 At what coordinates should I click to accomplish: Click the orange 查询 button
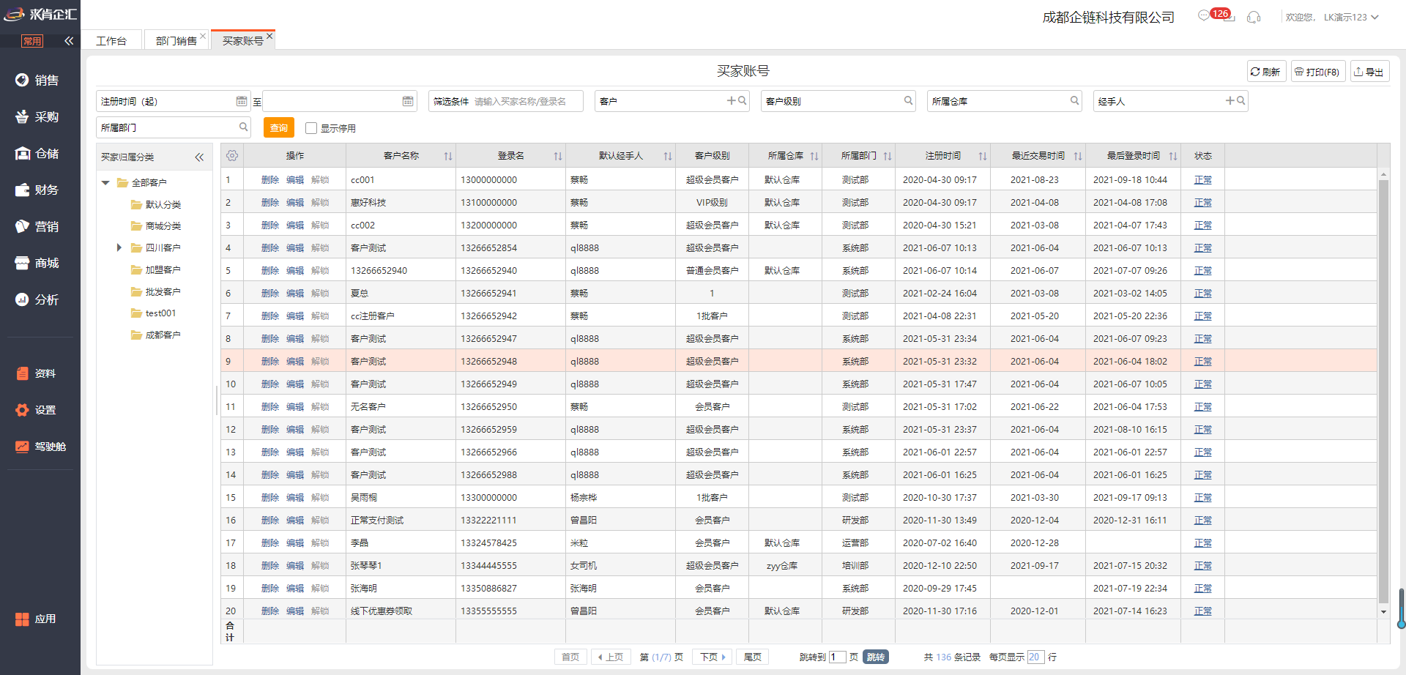coord(278,128)
